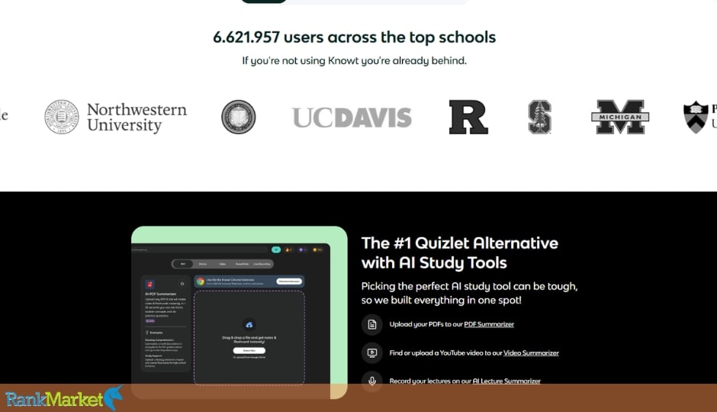Click the Chrome logo in the preview banner
717x412 pixels.
click(201, 282)
